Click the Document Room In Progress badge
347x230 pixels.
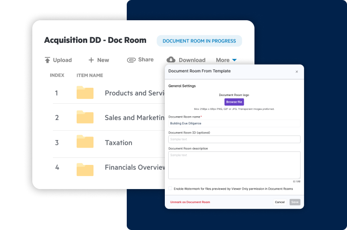coord(199,41)
